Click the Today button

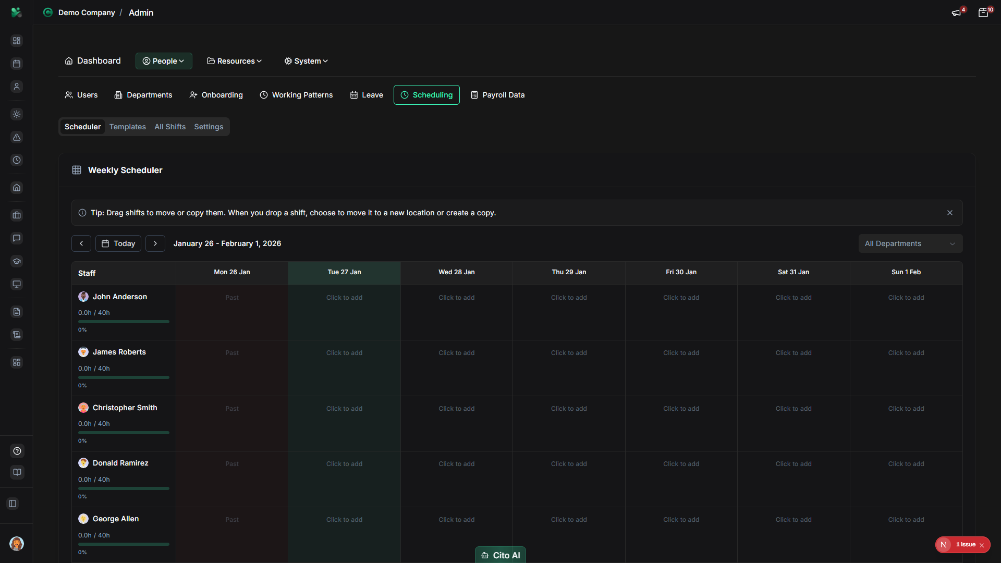coord(118,243)
